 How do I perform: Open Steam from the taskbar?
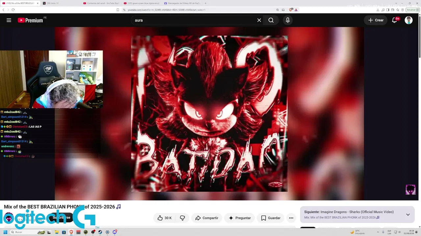(x=100, y=232)
